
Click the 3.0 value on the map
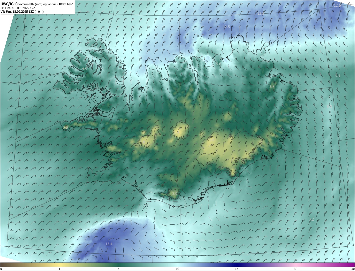pyautogui.click(x=174, y=193)
